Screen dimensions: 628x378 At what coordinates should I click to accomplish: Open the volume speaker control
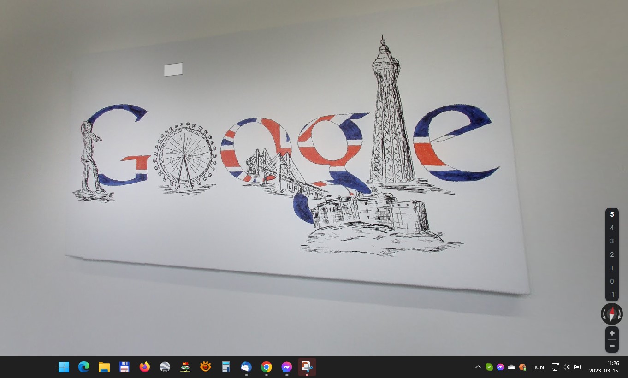(566, 367)
